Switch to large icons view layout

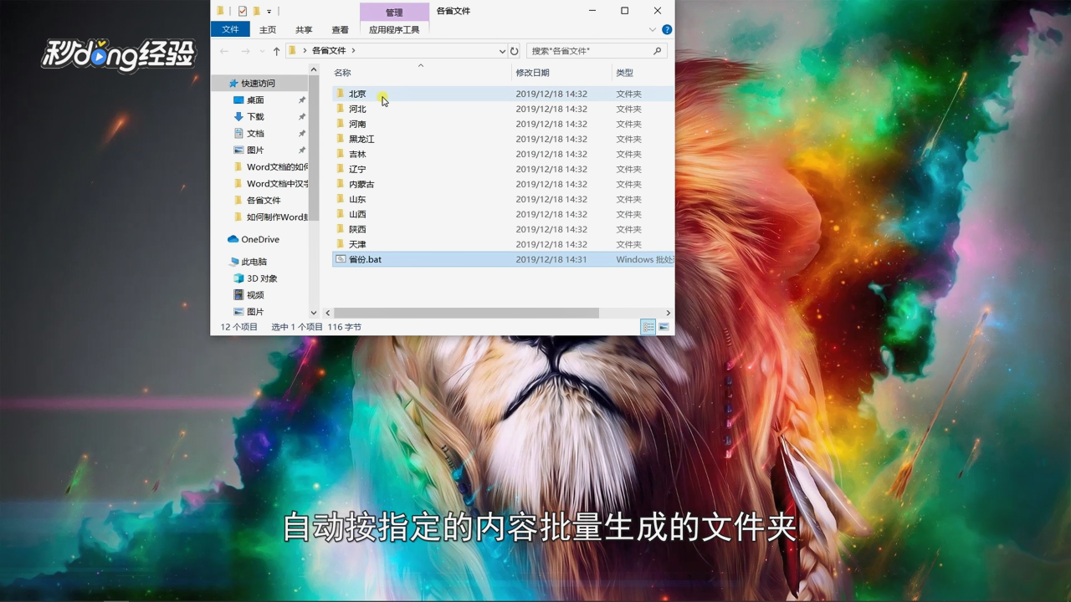(x=664, y=327)
